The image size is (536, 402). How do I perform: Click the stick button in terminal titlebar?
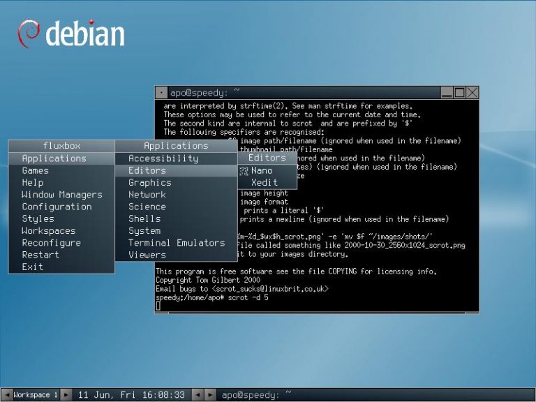(x=161, y=92)
